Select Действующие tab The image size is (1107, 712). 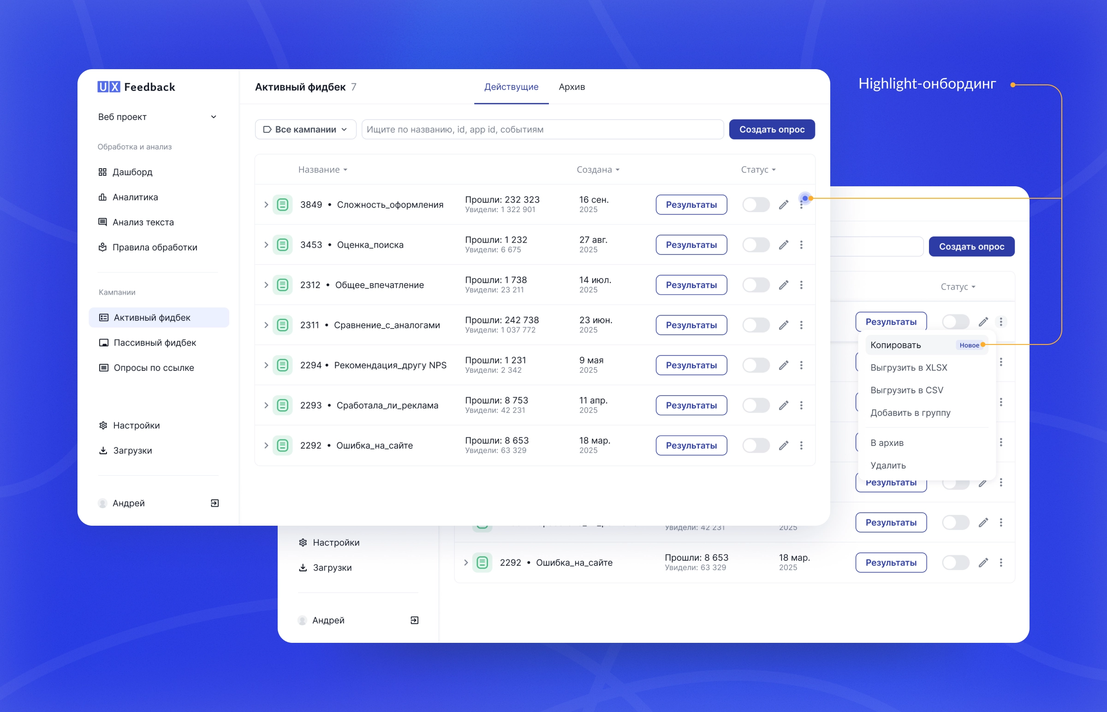click(511, 87)
